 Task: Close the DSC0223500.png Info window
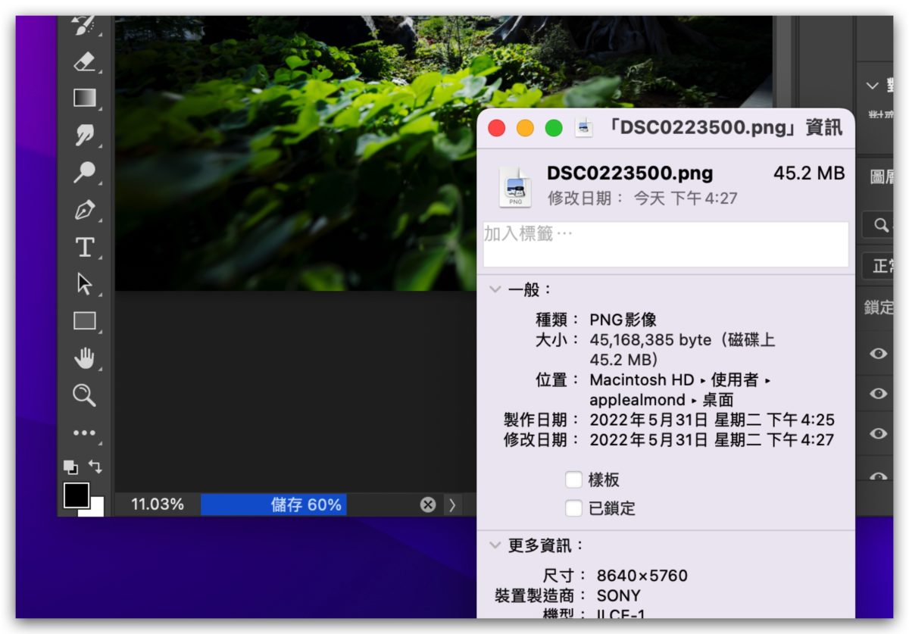pos(497,128)
